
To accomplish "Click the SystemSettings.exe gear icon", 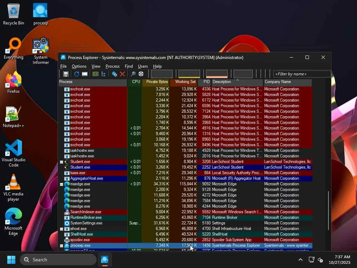I will tap(67, 223).
